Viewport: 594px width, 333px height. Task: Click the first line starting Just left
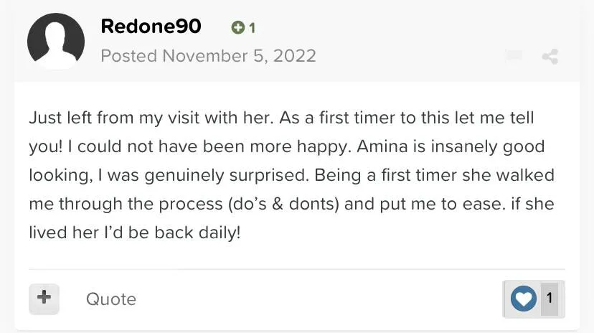[281, 118]
